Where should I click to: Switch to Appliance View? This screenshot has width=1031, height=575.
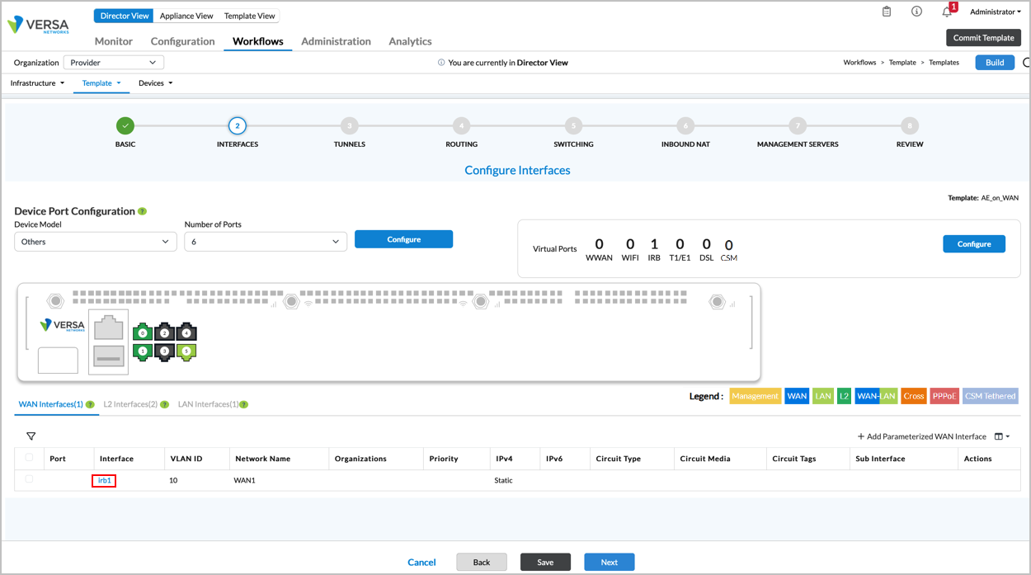(186, 16)
